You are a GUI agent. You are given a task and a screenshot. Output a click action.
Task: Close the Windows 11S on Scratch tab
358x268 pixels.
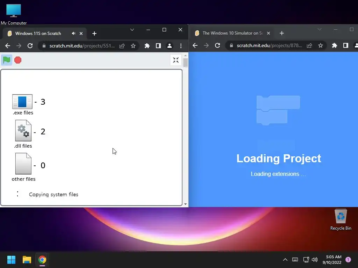81,33
